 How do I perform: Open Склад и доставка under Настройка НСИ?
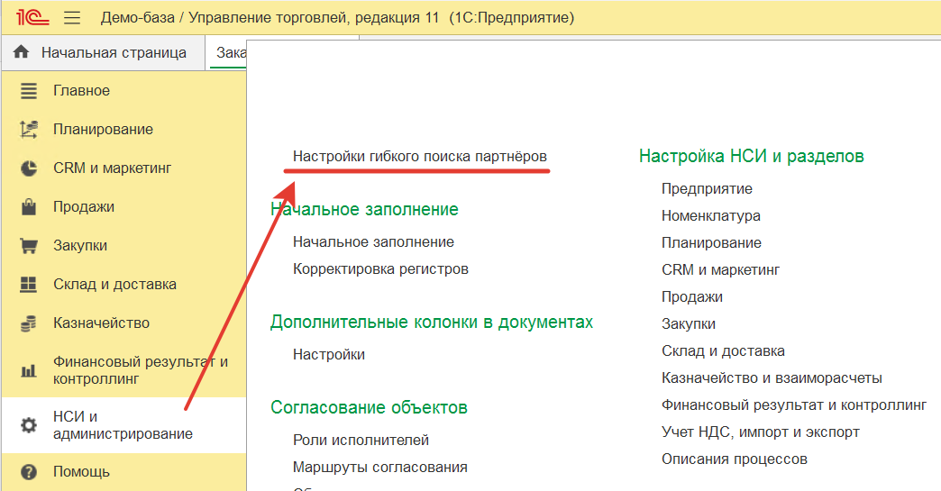click(723, 350)
